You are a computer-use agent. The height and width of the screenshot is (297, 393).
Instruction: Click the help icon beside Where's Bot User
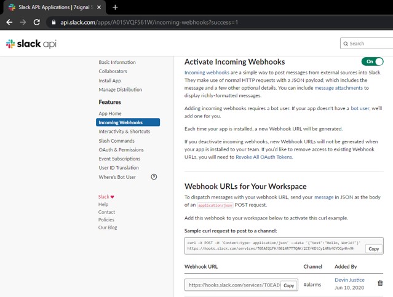[x=154, y=177]
